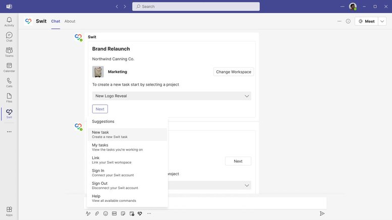Viewport: 392px width, 220px height.
Task: Open the GIF picker
Action: [114, 213]
